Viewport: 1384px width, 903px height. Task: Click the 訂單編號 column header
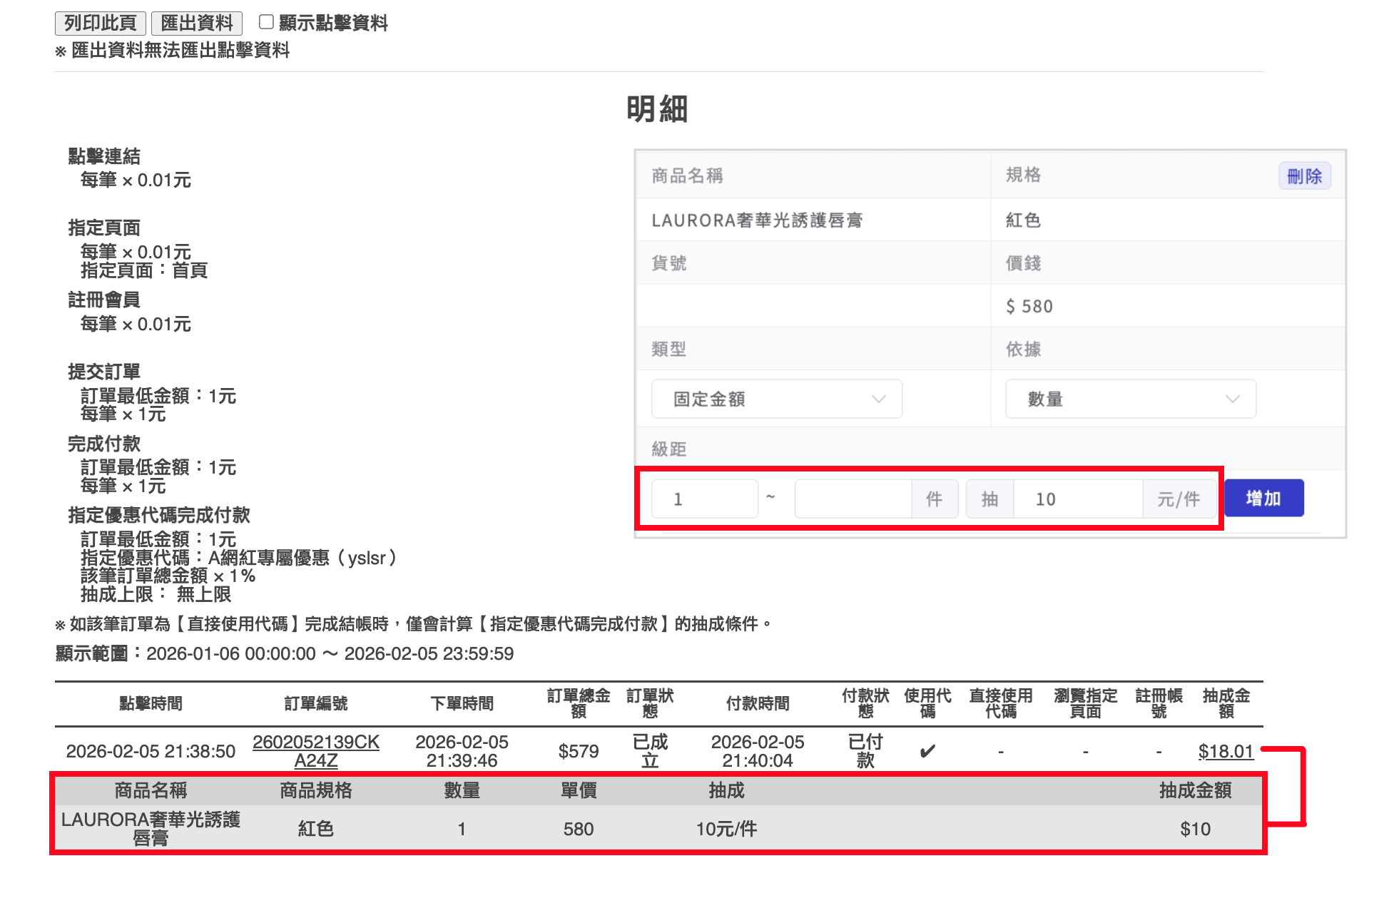point(316,703)
